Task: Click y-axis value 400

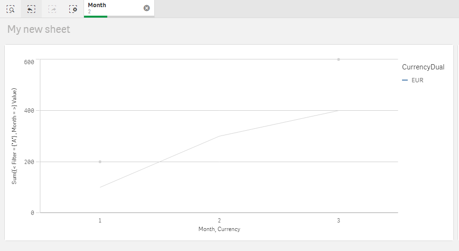Action: (x=29, y=111)
